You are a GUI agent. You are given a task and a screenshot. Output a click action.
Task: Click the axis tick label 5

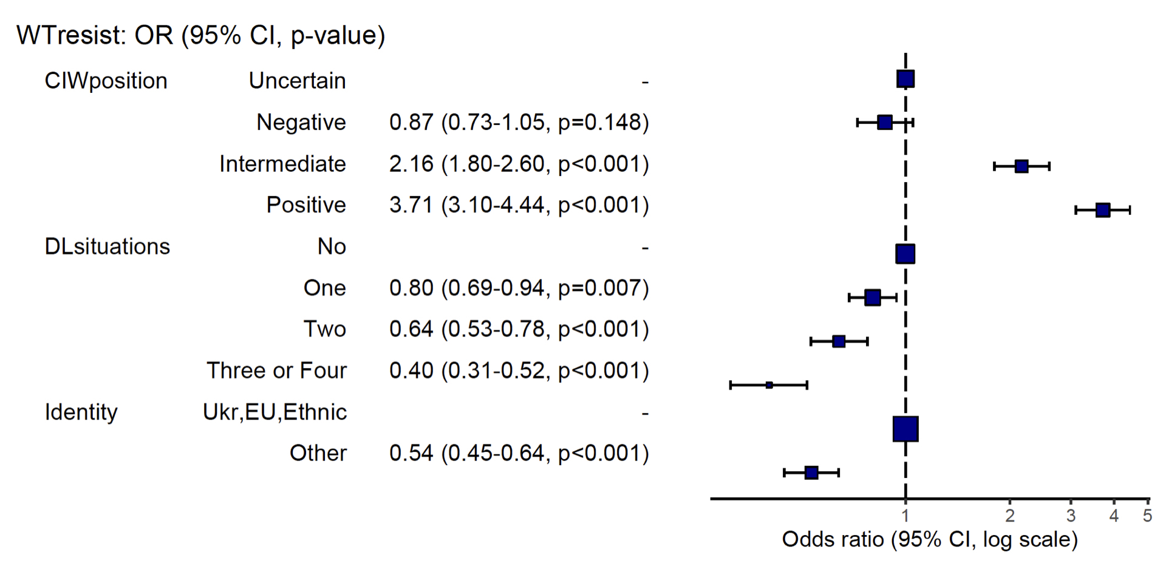point(1147,516)
